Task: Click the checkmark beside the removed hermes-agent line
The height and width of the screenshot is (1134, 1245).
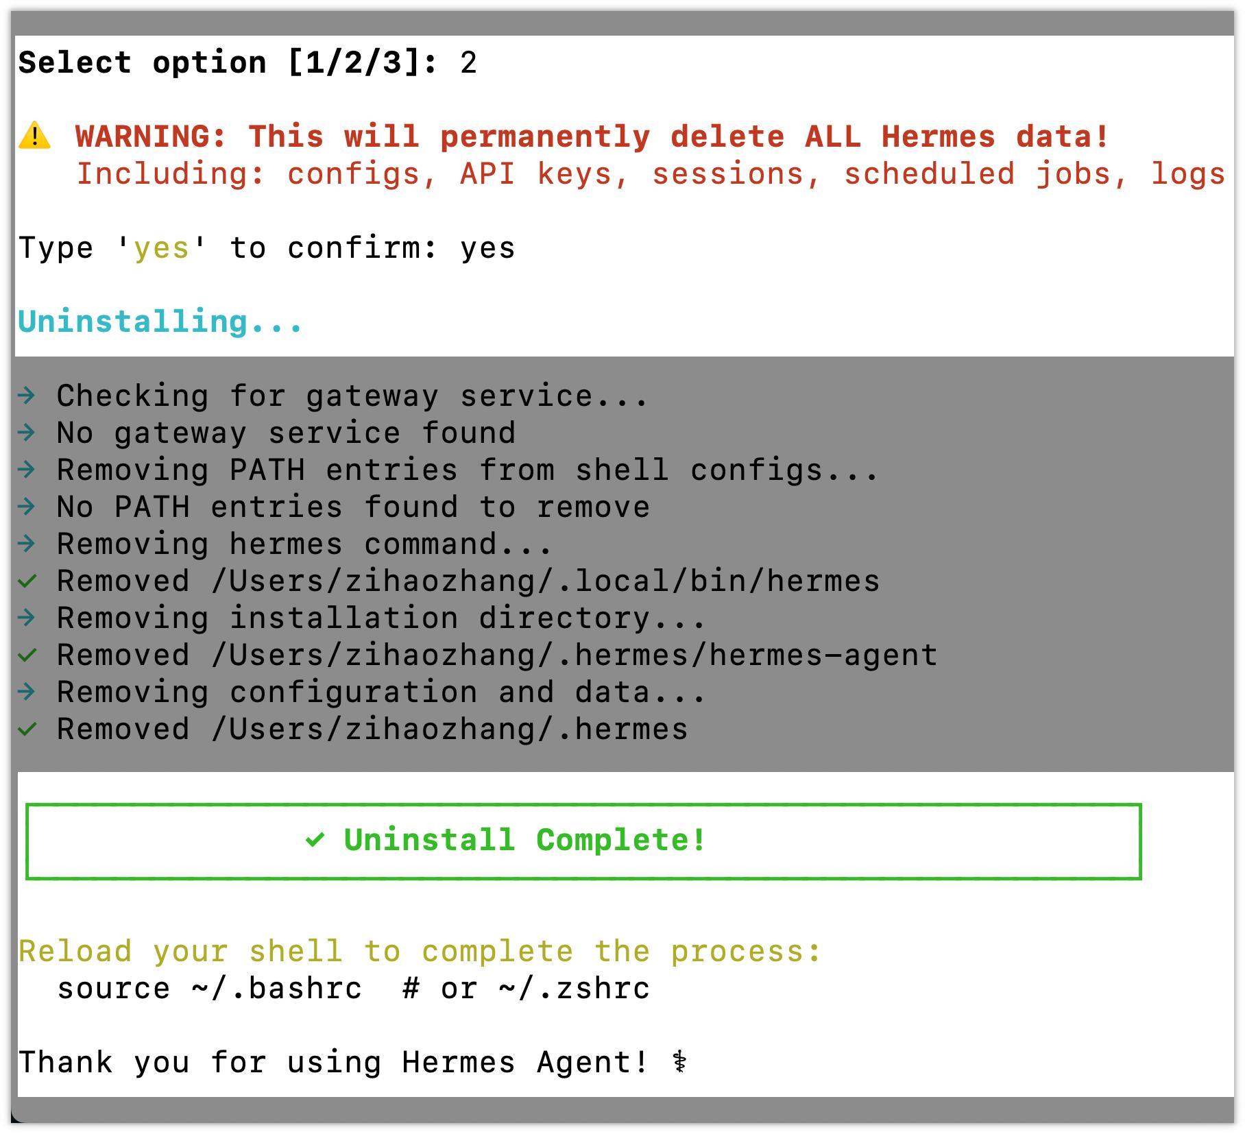Action: (x=27, y=655)
